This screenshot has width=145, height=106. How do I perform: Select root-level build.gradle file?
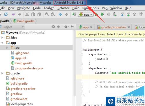[17, 83]
